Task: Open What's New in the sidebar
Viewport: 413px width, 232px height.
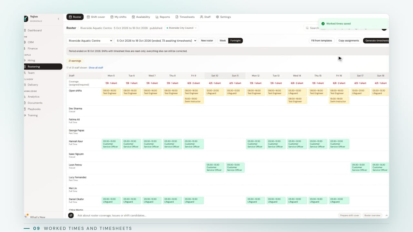Action: tap(37, 217)
